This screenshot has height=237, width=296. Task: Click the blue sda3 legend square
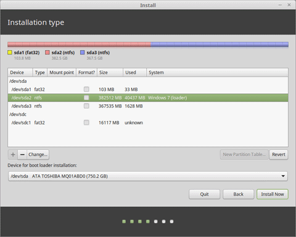point(83,52)
